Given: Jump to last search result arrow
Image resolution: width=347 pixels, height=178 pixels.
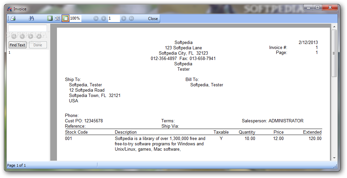Looking at the screenshot, I should (x=39, y=36).
